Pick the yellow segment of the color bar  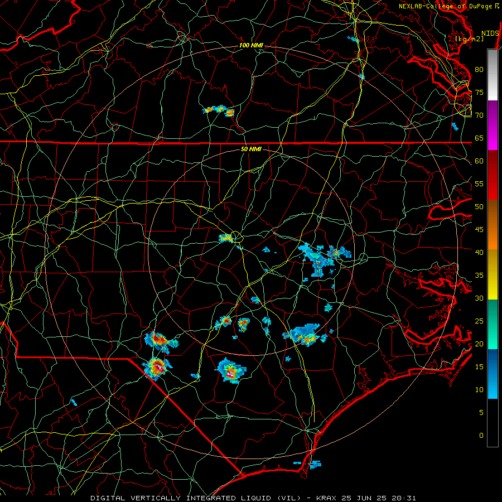(493, 274)
